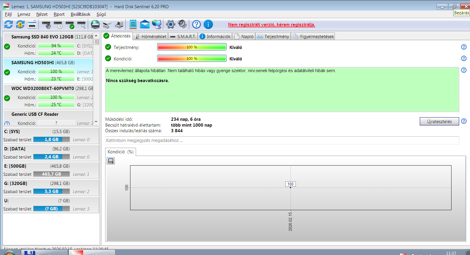Select the G: [320GB] partition row

tap(51, 187)
